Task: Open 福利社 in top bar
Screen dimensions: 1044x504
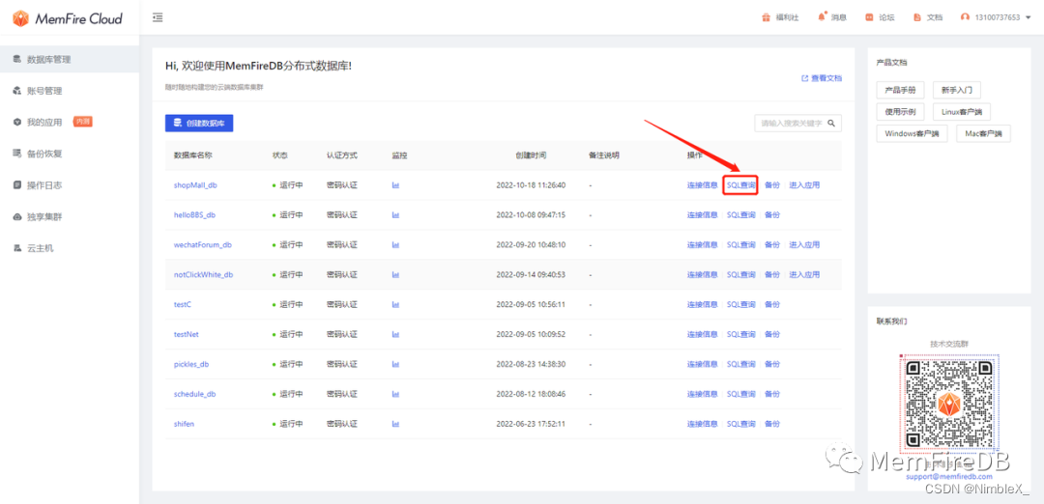Action: pos(780,18)
